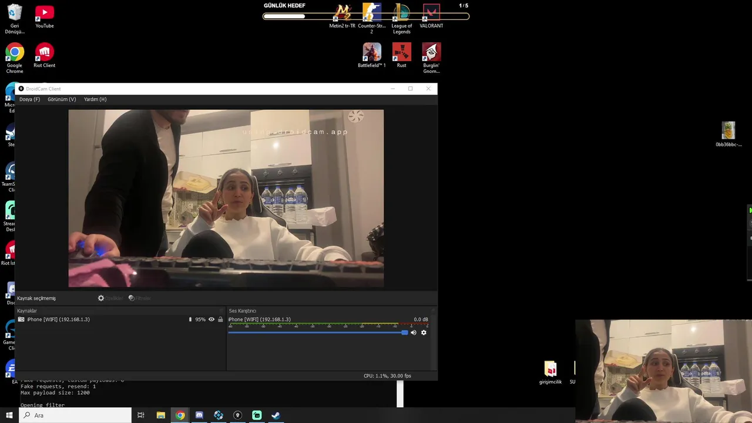Click the terminal window scrollbar behind DroidCam
752x423 pixels.
[x=400, y=394]
